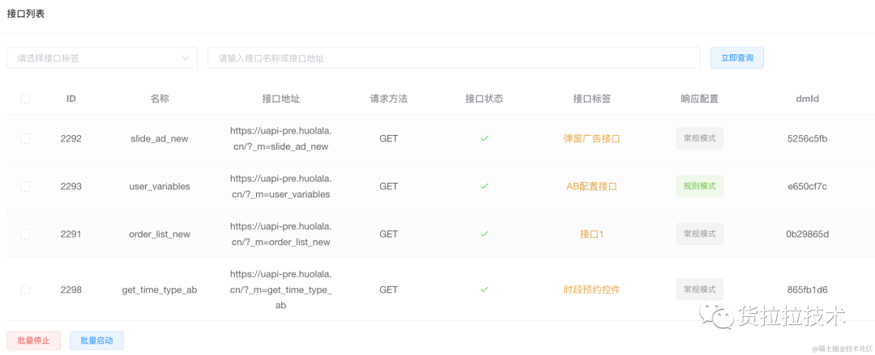Click the GET method in row 2292

point(388,139)
